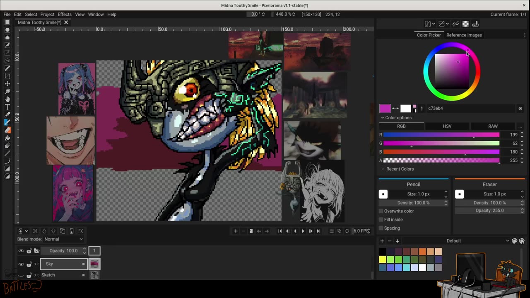Add a new palette

point(382,241)
